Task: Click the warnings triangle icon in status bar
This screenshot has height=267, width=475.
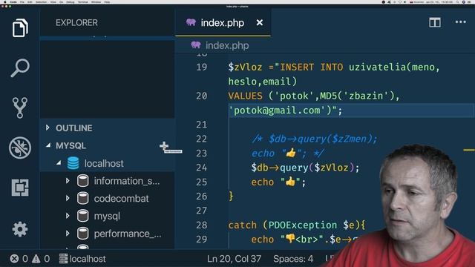Action: pos(36,259)
